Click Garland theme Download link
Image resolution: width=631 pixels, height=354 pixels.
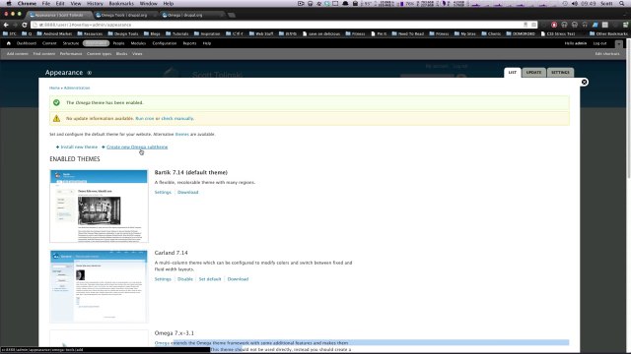coord(238,279)
